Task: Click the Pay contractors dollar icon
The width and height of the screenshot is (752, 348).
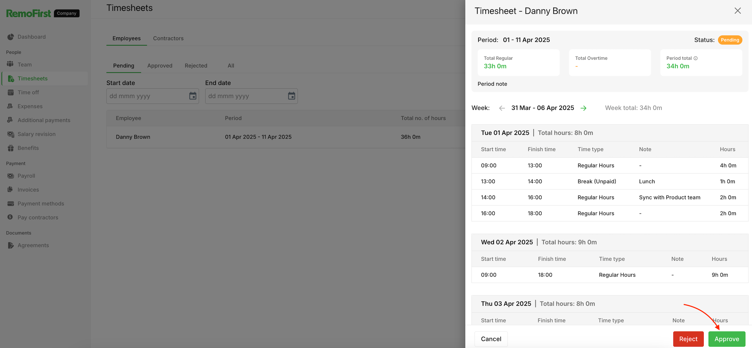Action: pyautogui.click(x=10, y=217)
